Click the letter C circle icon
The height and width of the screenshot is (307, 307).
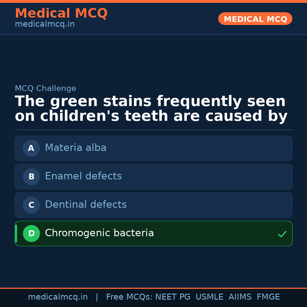point(31,205)
